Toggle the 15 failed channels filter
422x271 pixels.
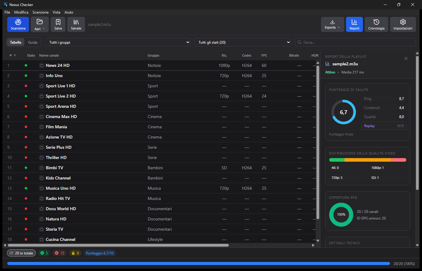pyautogui.click(x=60, y=253)
